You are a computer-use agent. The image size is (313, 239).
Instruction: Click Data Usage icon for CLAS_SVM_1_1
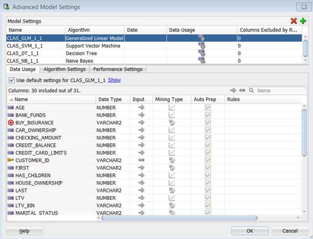(x=201, y=46)
